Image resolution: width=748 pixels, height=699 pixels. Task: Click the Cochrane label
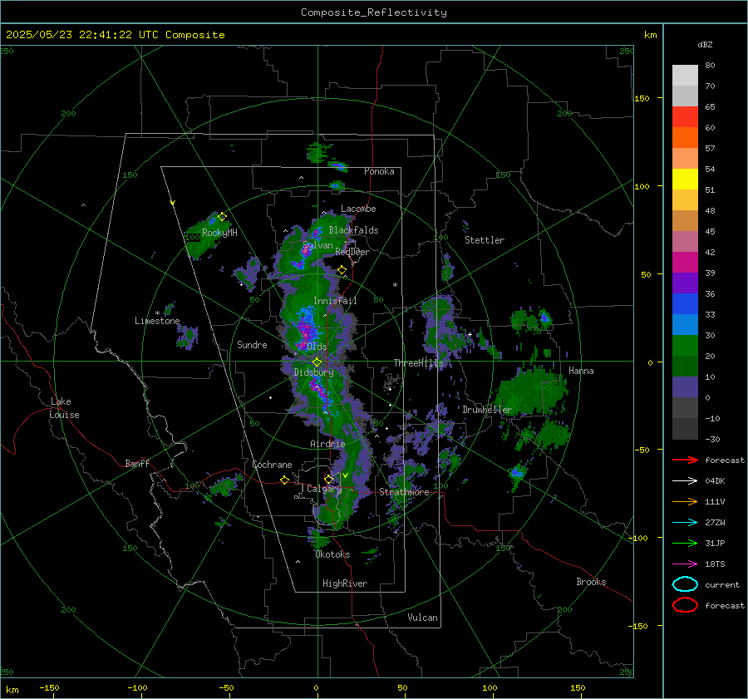(x=272, y=465)
